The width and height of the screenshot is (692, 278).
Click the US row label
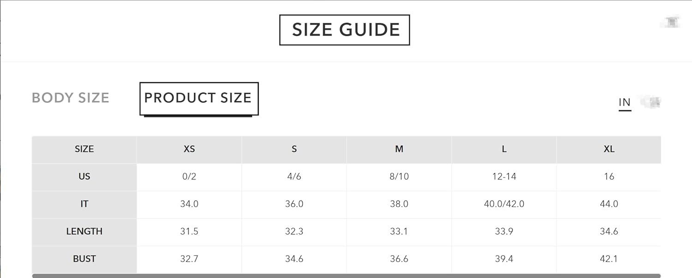[x=84, y=177]
